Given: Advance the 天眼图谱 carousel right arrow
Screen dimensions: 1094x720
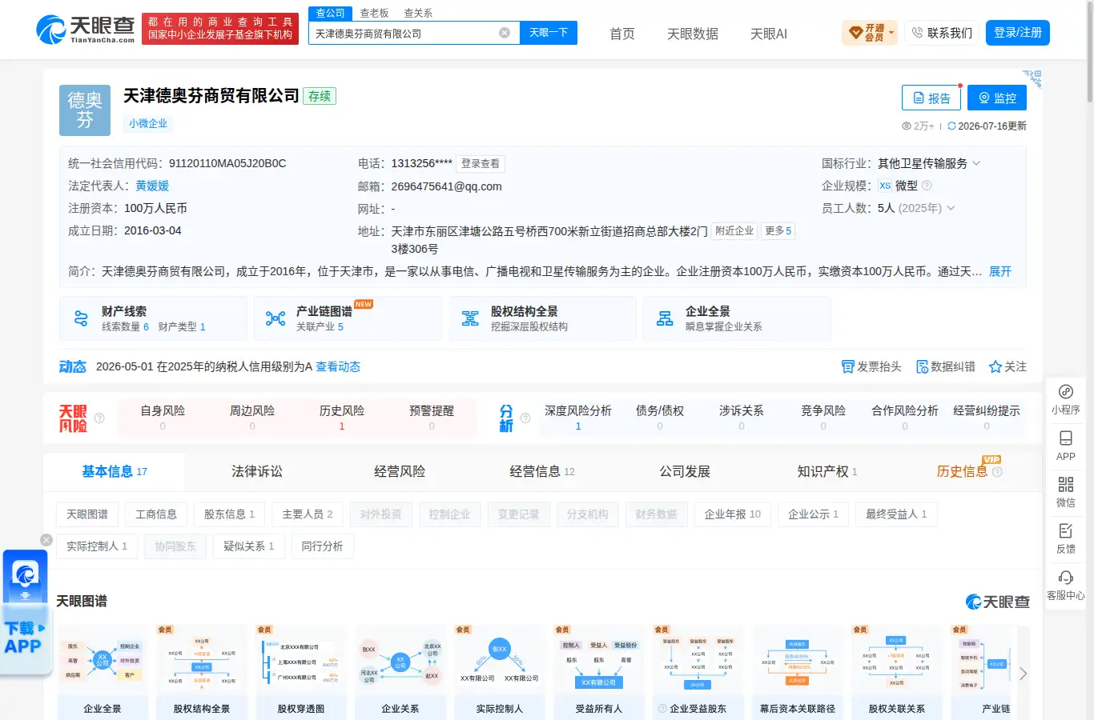Looking at the screenshot, I should tap(1023, 674).
